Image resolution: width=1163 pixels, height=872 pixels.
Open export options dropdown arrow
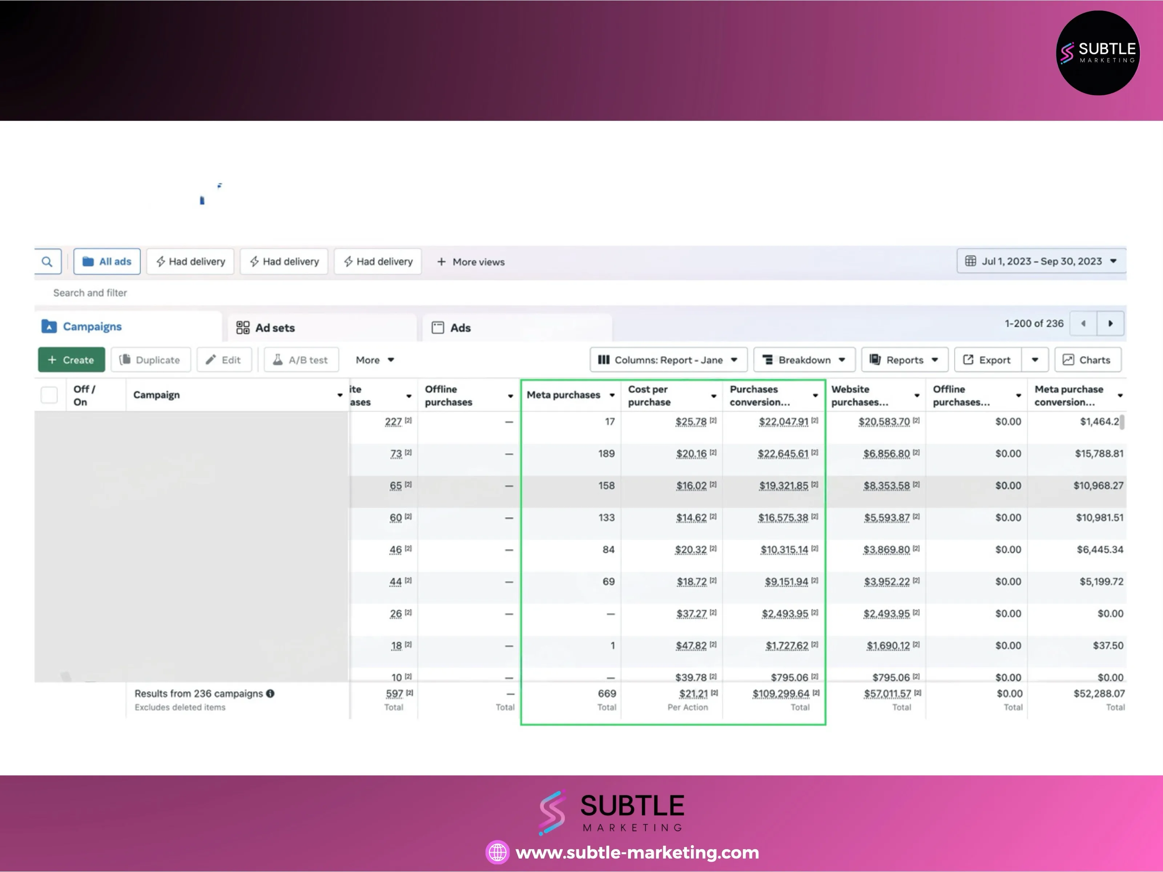tap(1035, 360)
